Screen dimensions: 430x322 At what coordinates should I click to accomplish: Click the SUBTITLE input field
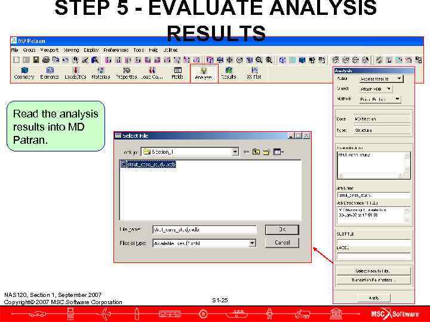(373, 242)
